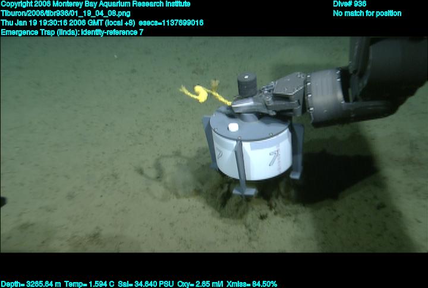Select the number 7 marked on the trap
428x288 pixels.
(x=273, y=158)
